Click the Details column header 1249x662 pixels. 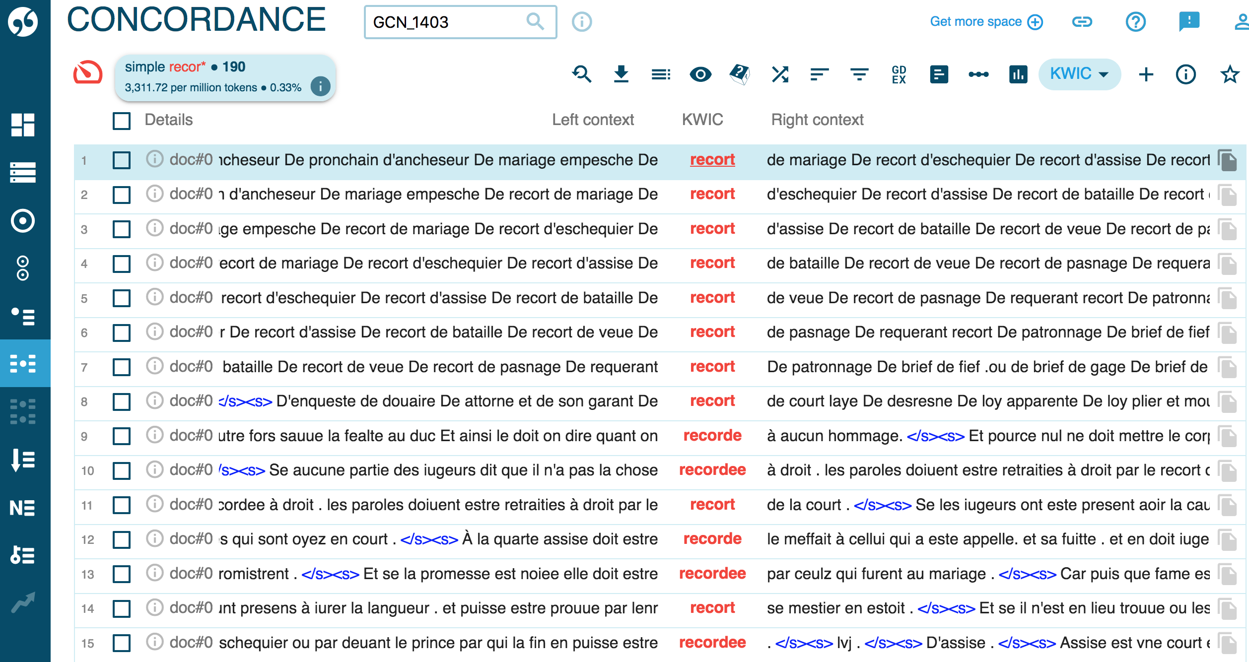pos(168,120)
